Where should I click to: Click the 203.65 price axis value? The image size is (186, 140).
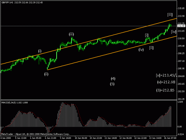tap(181, 84)
